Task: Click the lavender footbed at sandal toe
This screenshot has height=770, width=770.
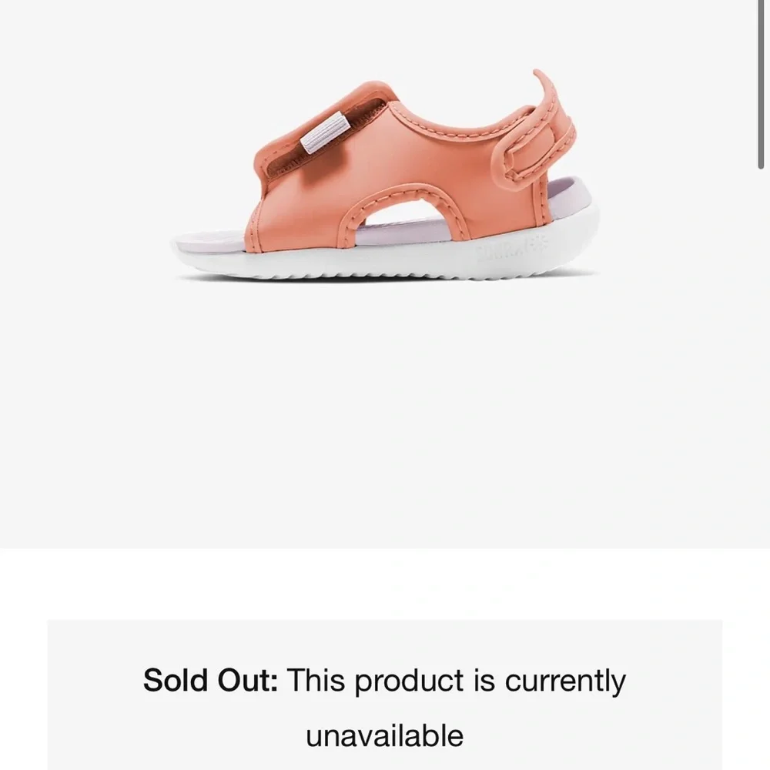Action: click(211, 242)
